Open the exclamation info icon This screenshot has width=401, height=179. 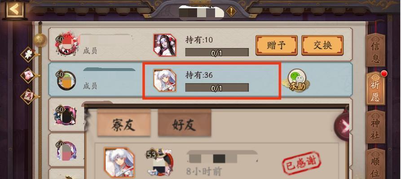click(x=231, y=12)
